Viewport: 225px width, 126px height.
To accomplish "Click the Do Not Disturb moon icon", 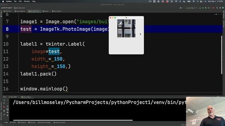I will (184, 1).
